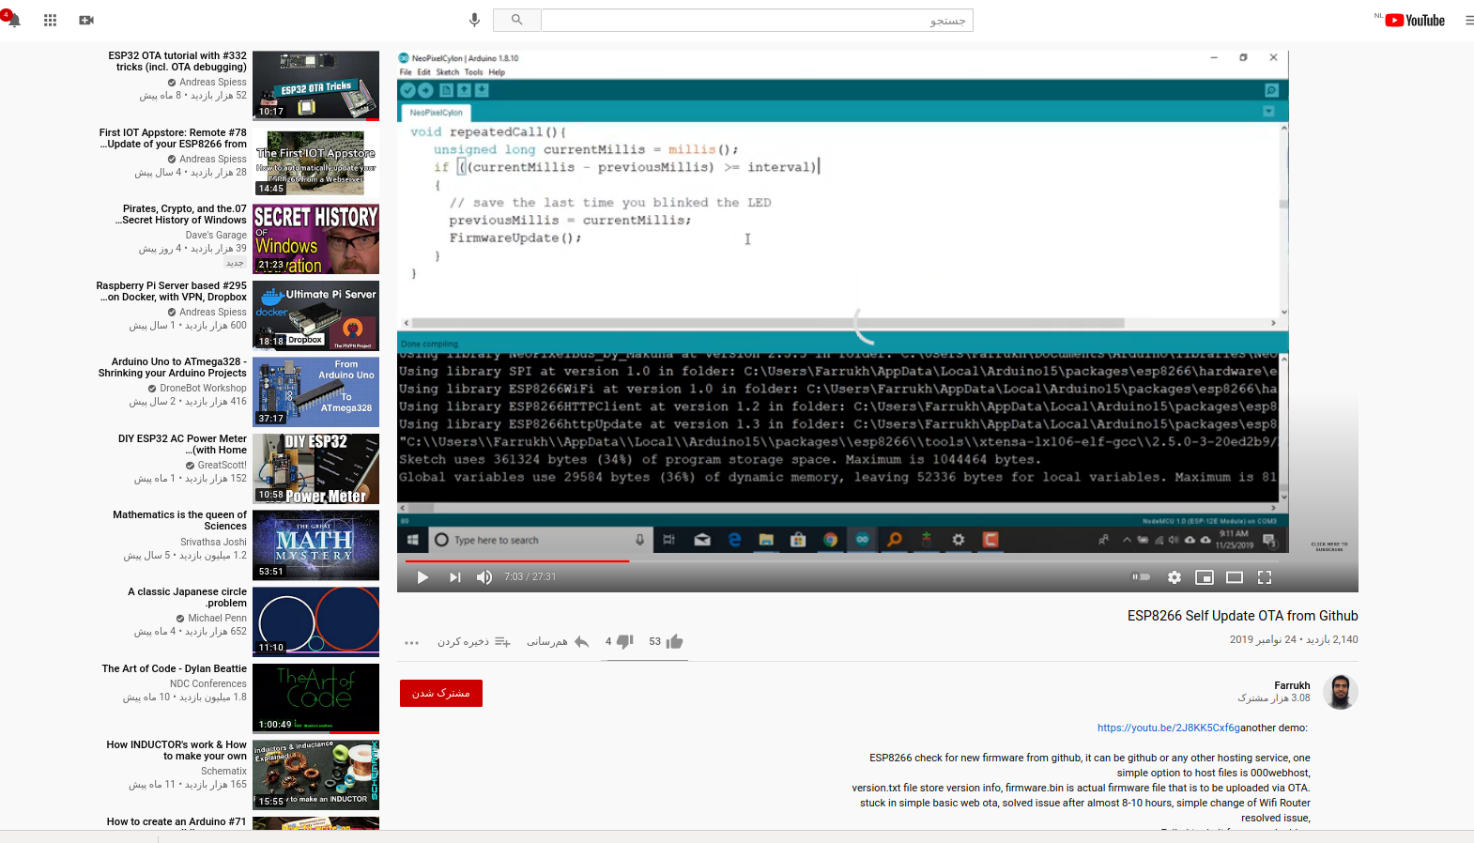Open The Art of Code thumbnail

315,698
